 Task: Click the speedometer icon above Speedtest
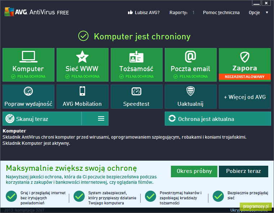(x=137, y=91)
